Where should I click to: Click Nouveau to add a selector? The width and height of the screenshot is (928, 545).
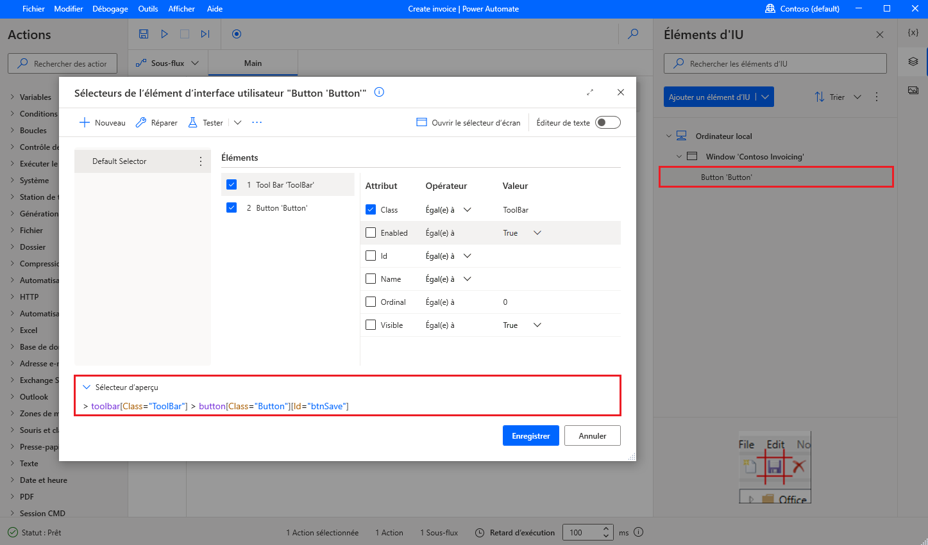click(x=103, y=122)
